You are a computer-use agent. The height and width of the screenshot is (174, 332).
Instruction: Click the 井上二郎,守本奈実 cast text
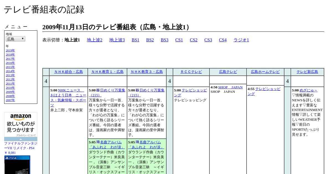pyautogui.click(x=66, y=110)
